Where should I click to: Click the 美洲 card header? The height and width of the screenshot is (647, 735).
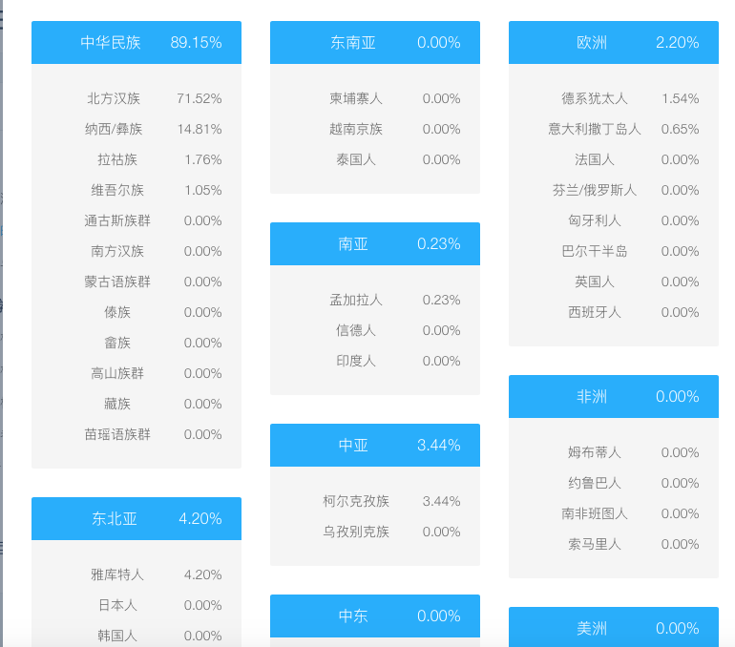tap(613, 628)
